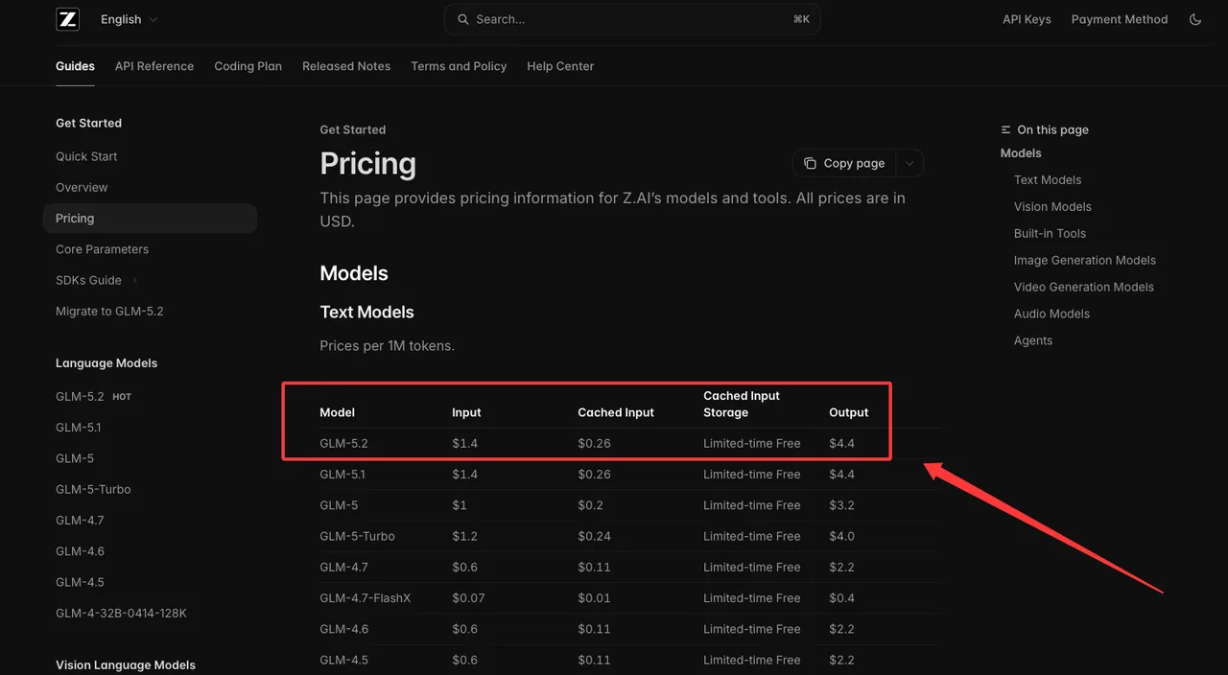Click the $3.2 output price cell
The height and width of the screenshot is (675, 1228).
pos(841,505)
